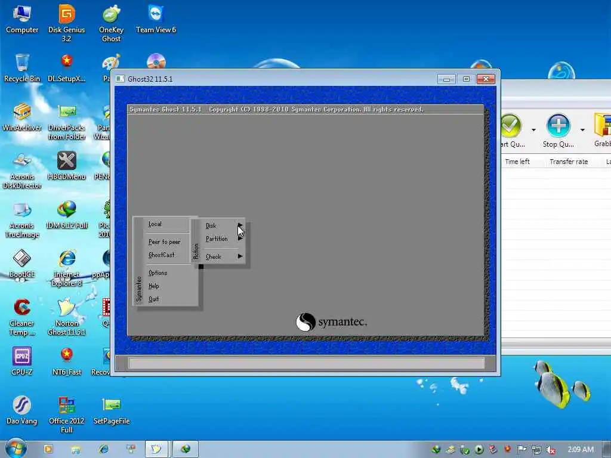Open dropdown arrow beside Start Queue button
The width and height of the screenshot is (611, 458).
tap(533, 129)
